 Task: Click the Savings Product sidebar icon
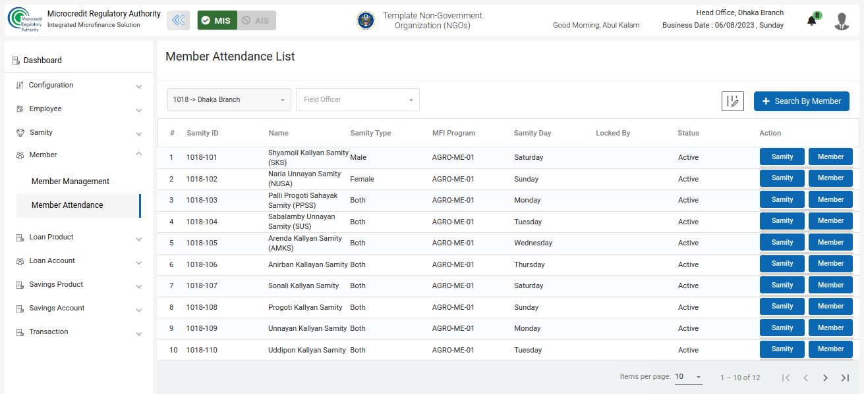[20, 285]
